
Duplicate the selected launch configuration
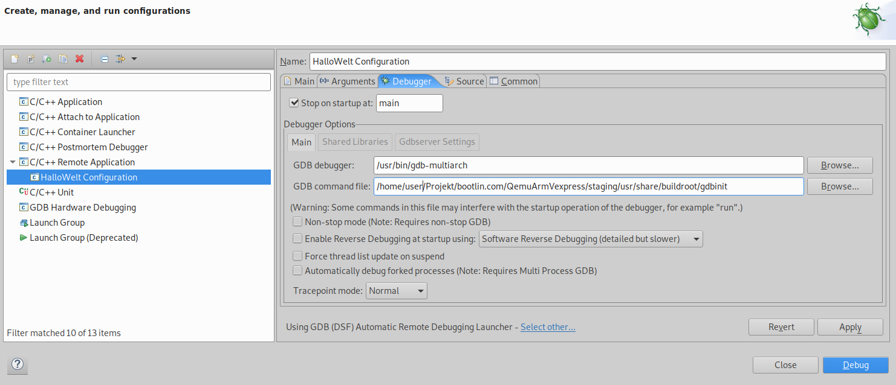[x=63, y=59]
